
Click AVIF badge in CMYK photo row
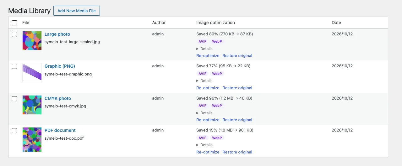[x=203, y=106]
